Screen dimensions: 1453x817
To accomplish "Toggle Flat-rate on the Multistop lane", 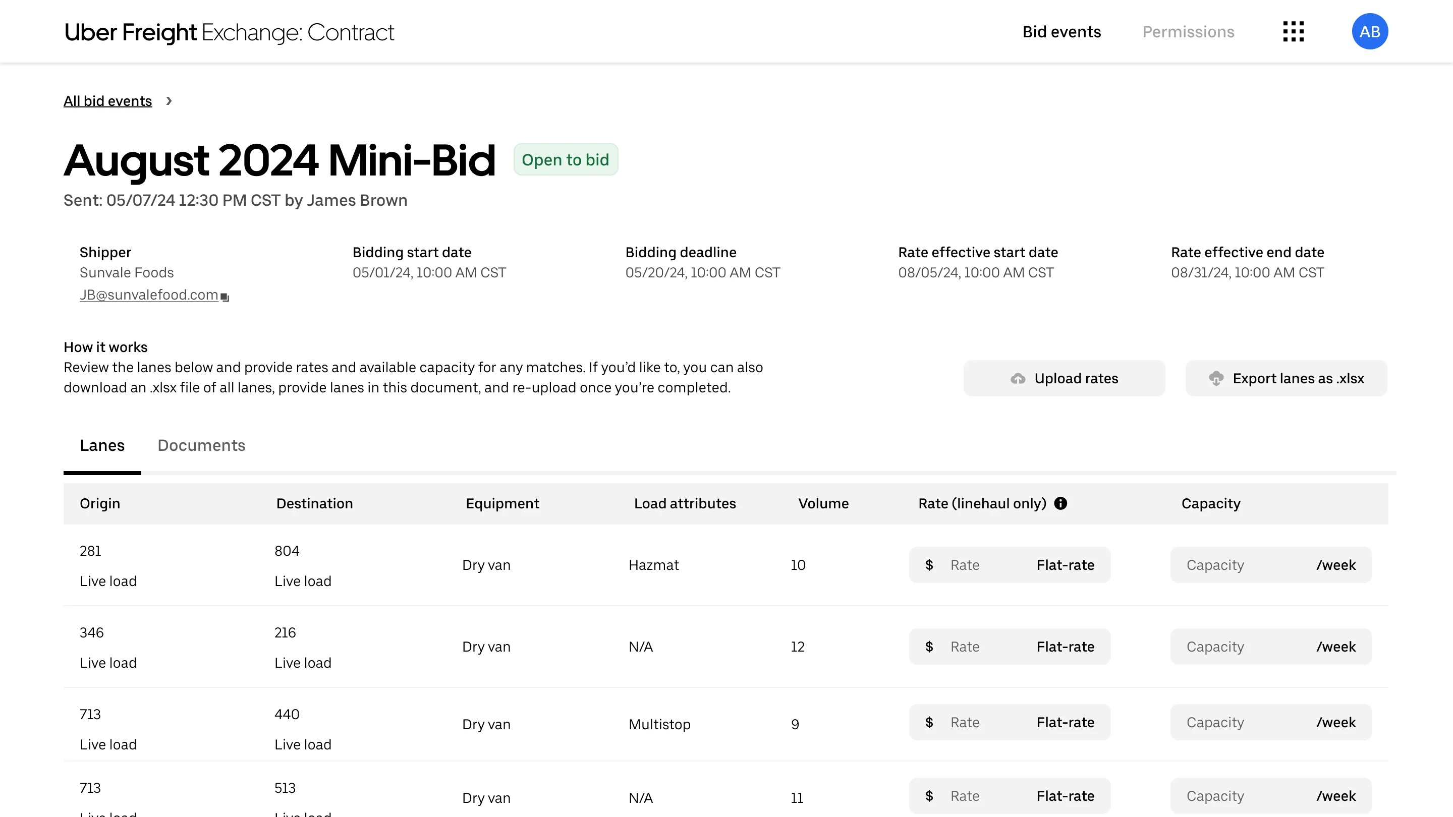I will point(1065,722).
